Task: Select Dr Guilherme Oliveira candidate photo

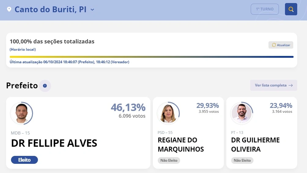Action: (x=242, y=113)
